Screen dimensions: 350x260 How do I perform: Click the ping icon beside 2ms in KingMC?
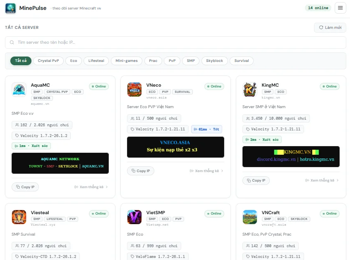tap(247, 139)
